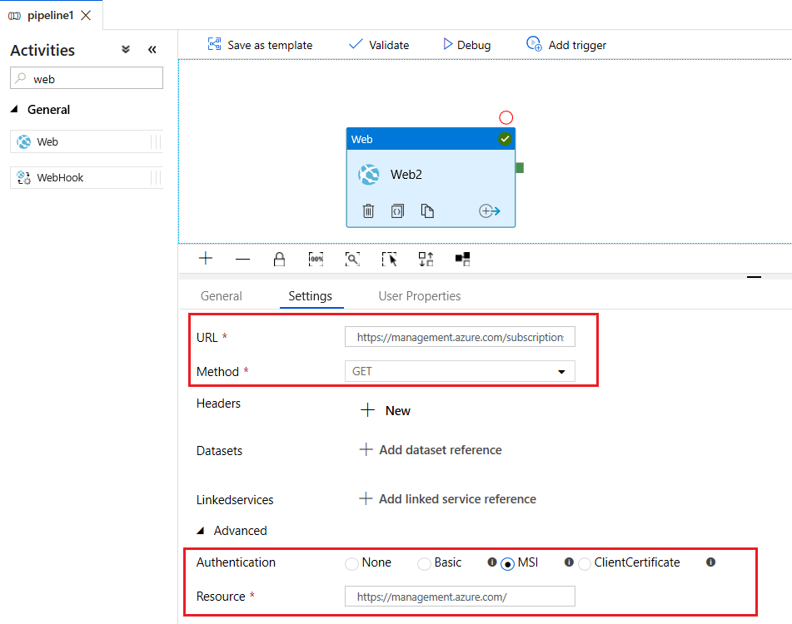Open the General settings tab
The width and height of the screenshot is (792, 624).
point(222,296)
